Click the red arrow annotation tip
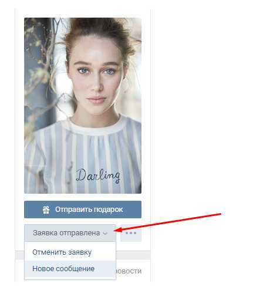The image size is (273, 287). click(115, 231)
